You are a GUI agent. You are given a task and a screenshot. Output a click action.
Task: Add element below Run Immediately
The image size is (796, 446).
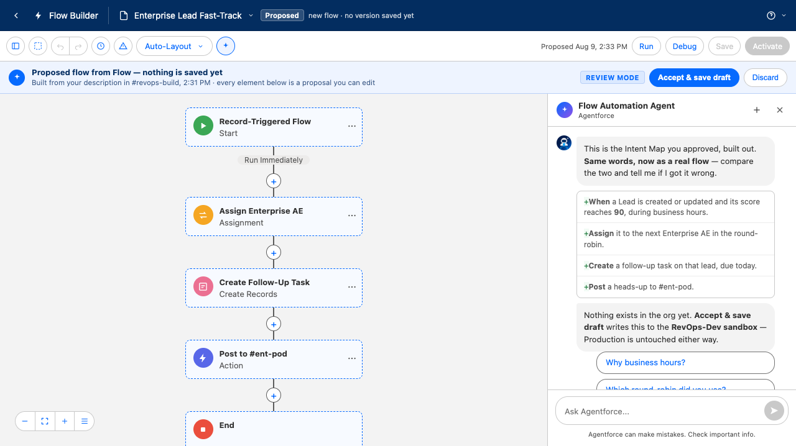tap(274, 181)
